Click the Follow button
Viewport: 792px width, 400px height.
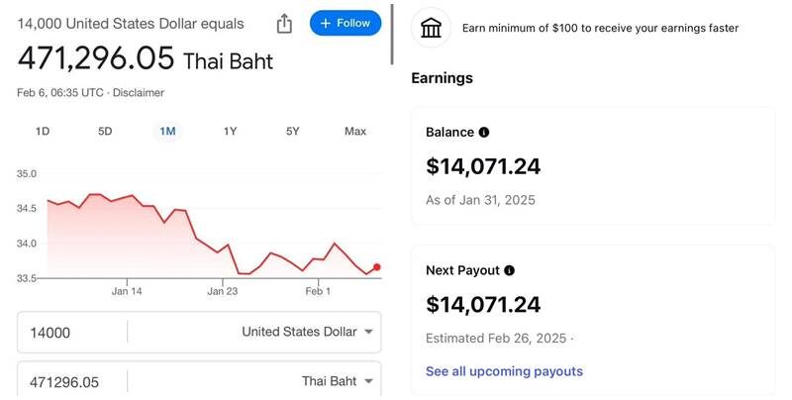pos(346,24)
